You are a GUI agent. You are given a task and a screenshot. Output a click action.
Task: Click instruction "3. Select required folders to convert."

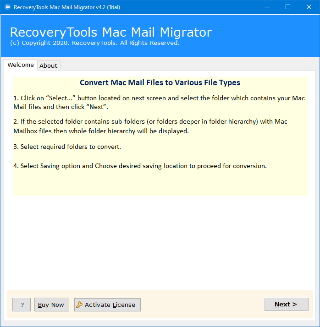coord(67,147)
